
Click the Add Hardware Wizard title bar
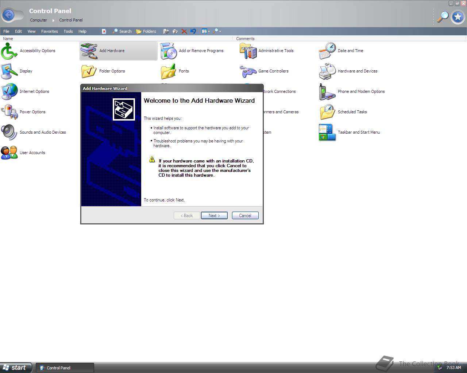(x=172, y=88)
